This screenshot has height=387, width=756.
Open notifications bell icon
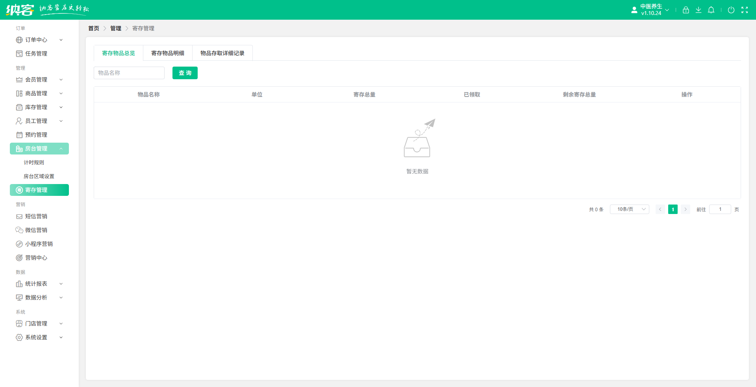click(711, 10)
